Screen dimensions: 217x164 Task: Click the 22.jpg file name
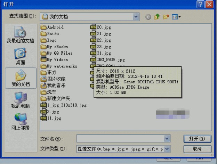click(104, 40)
